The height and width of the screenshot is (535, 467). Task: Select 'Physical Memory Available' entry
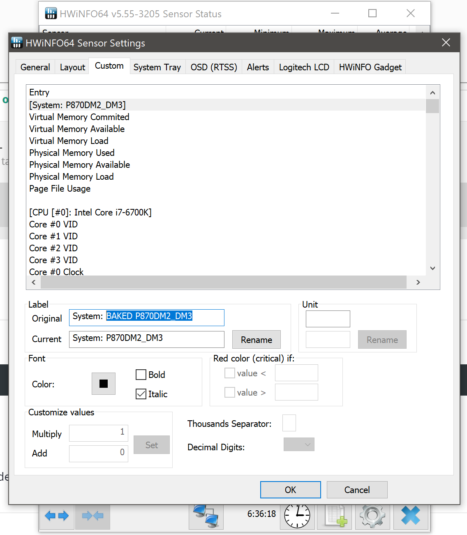click(226, 164)
